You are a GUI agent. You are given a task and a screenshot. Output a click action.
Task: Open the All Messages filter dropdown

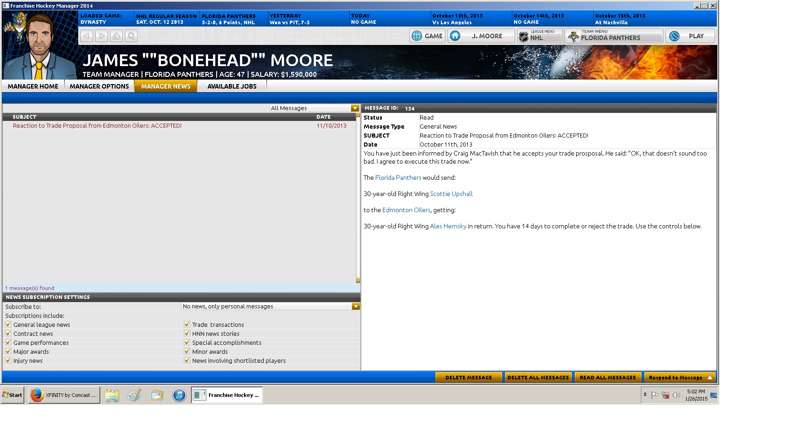point(355,108)
